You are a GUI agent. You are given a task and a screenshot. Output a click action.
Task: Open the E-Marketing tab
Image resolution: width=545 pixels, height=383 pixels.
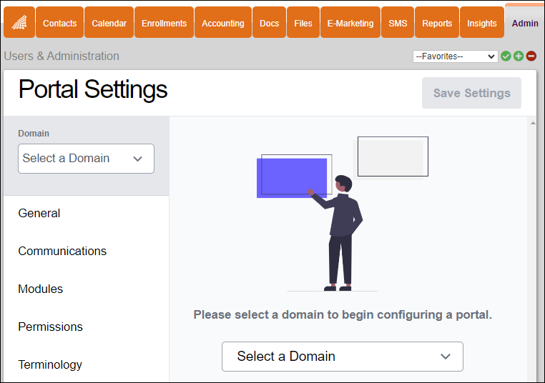[350, 23]
